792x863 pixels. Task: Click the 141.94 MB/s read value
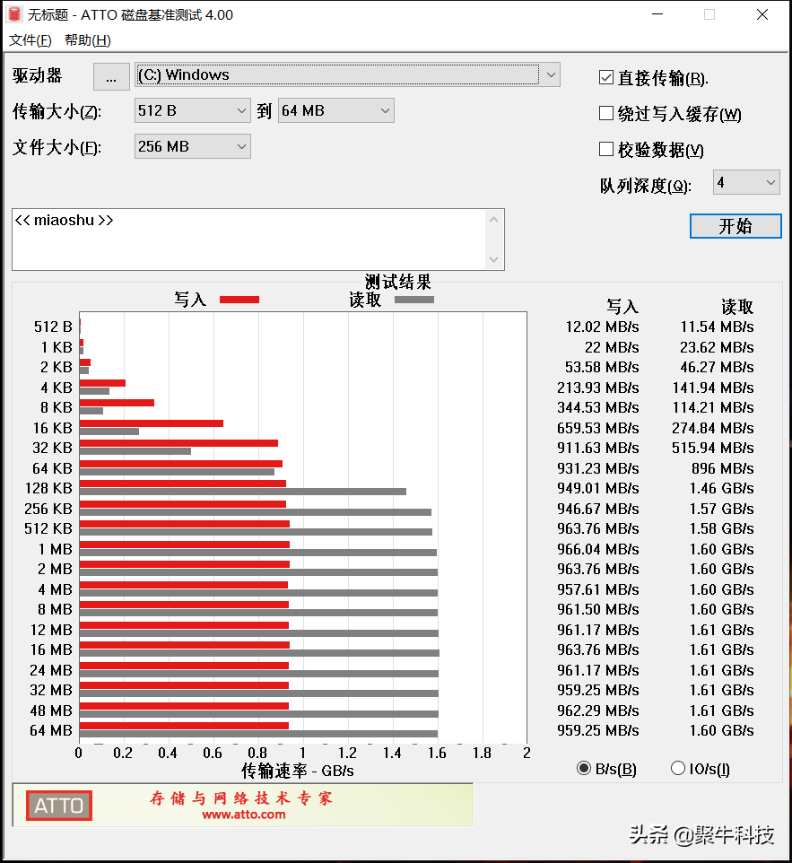click(713, 388)
